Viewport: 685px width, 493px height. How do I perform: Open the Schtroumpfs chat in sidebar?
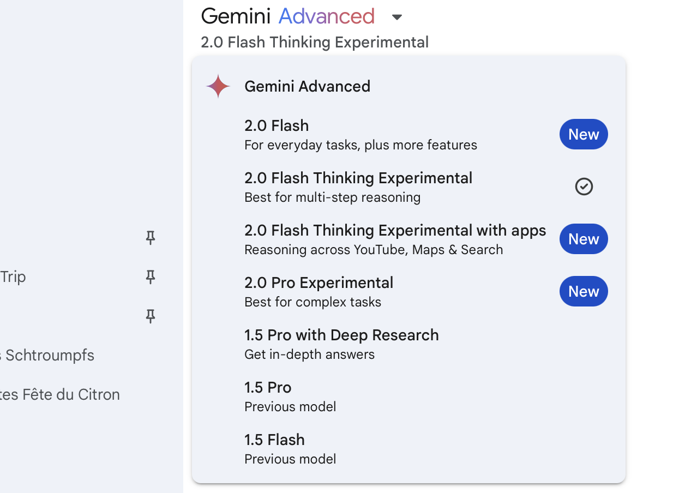pos(47,356)
